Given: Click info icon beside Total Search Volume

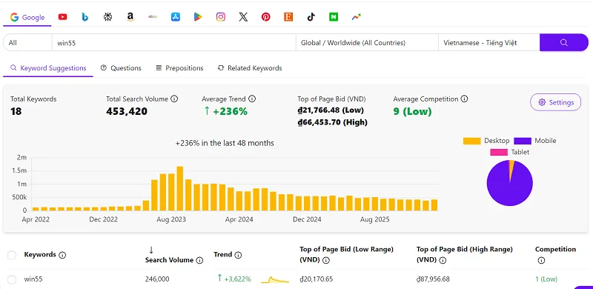Looking at the screenshot, I should [174, 99].
